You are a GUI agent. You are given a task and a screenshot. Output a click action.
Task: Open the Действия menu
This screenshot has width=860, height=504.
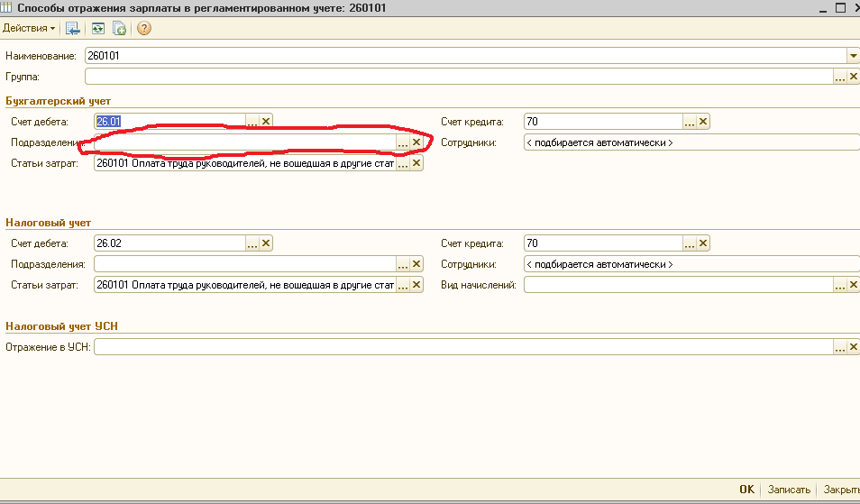tap(29, 28)
